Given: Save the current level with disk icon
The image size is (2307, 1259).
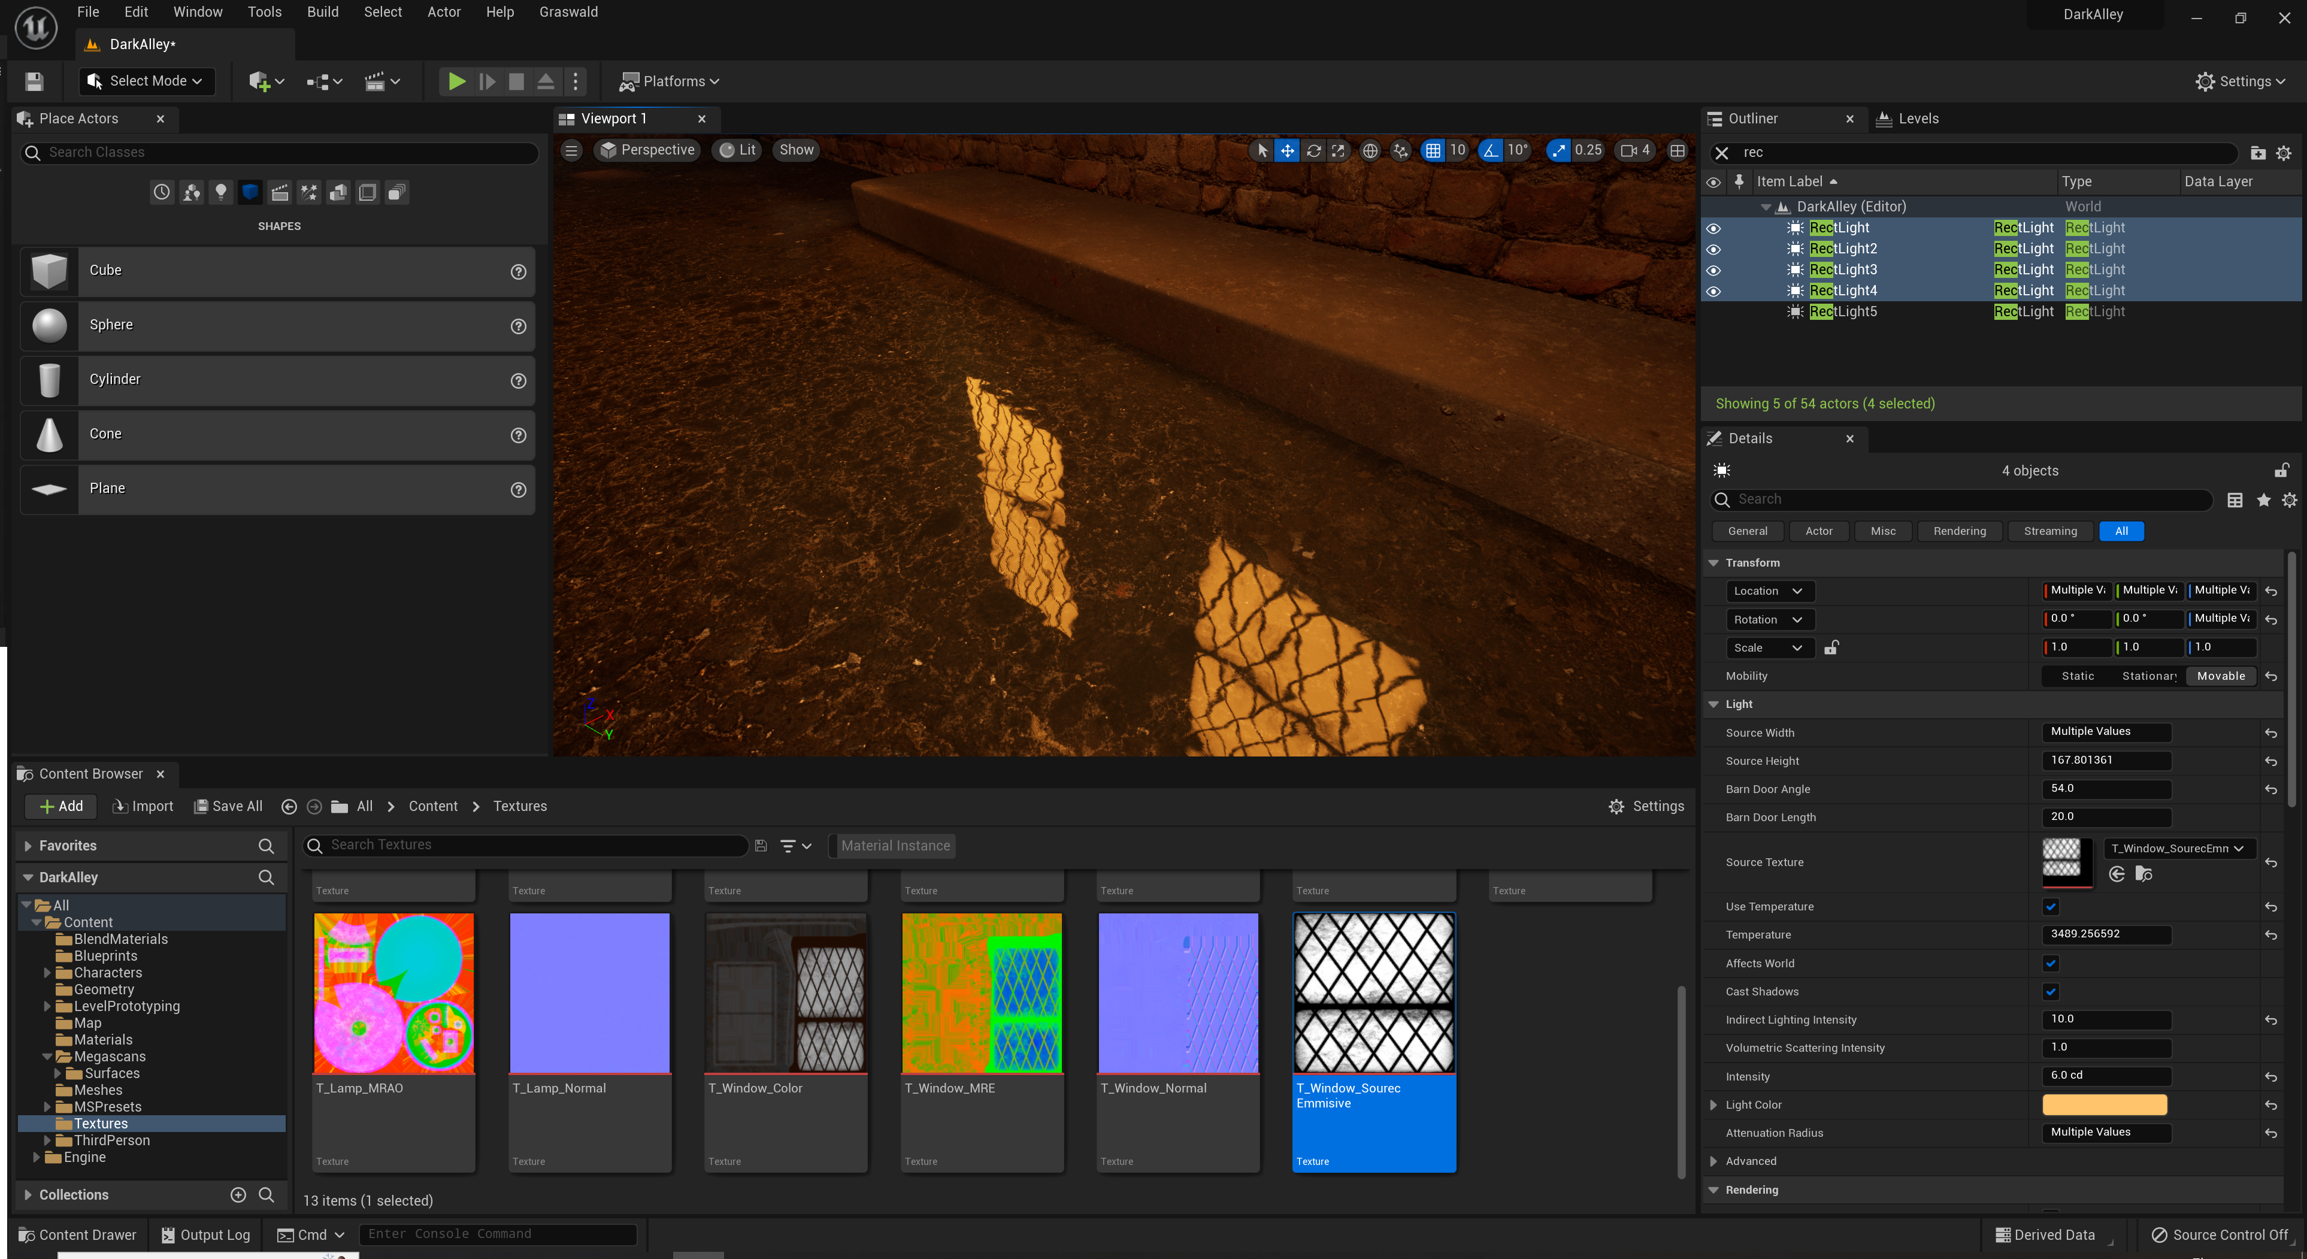Looking at the screenshot, I should 34,81.
